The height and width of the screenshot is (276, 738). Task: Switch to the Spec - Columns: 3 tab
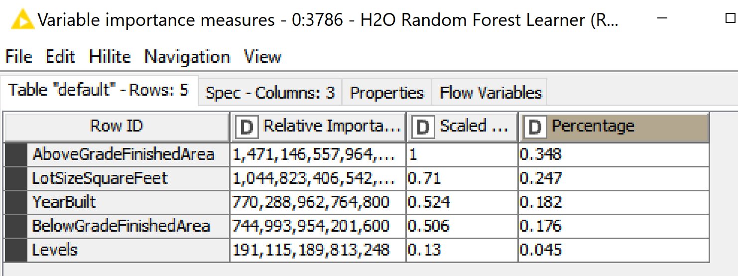[270, 93]
